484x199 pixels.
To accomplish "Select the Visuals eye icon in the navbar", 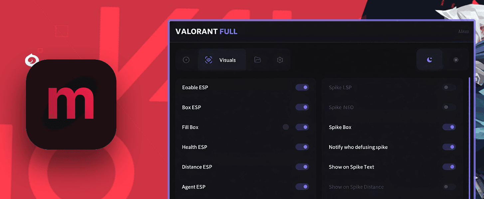I will coord(209,60).
